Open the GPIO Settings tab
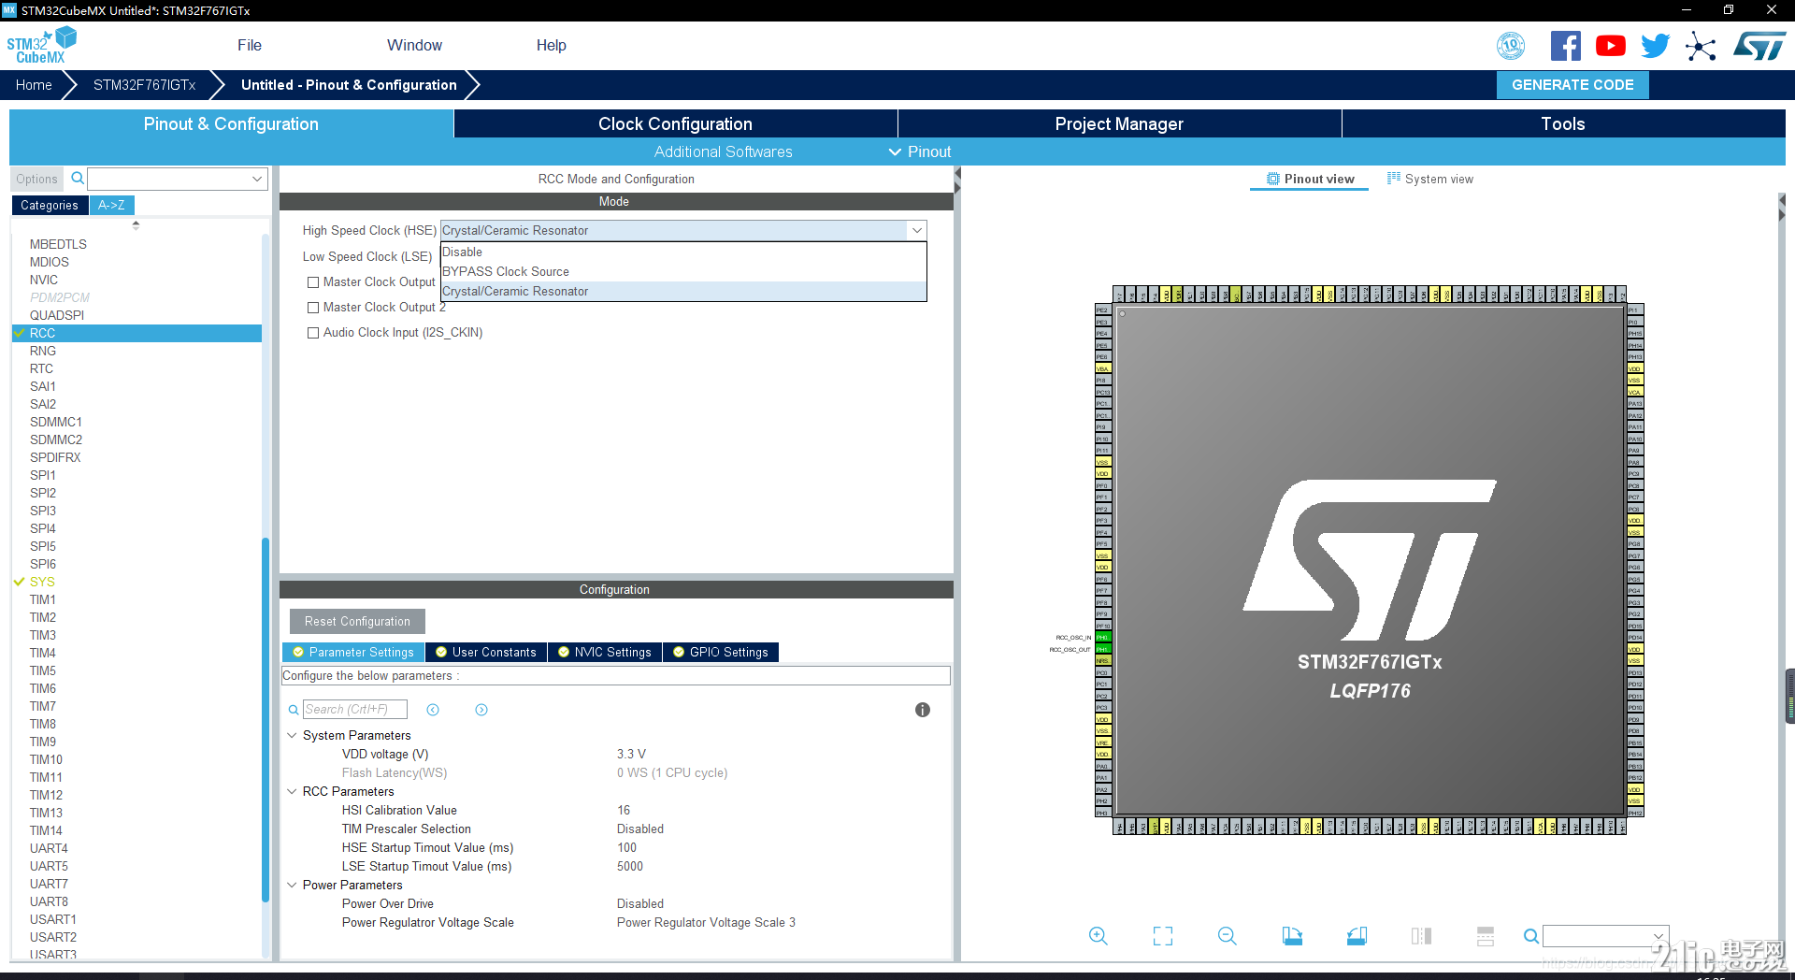Screen dimensions: 1795x980 coord(721,653)
